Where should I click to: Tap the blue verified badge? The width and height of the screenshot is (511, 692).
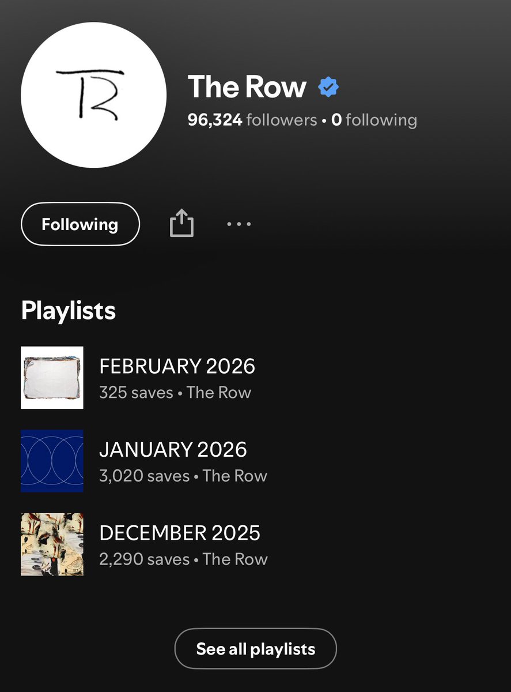(x=328, y=88)
